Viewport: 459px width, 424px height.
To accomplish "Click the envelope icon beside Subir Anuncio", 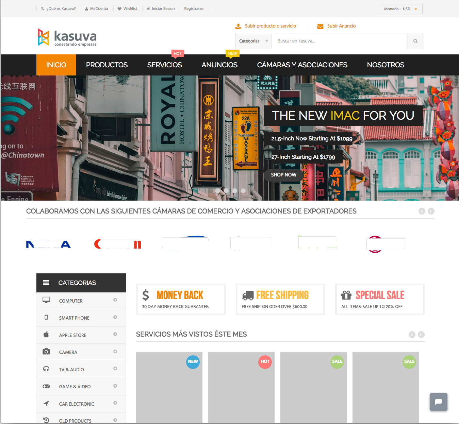I will [320, 26].
